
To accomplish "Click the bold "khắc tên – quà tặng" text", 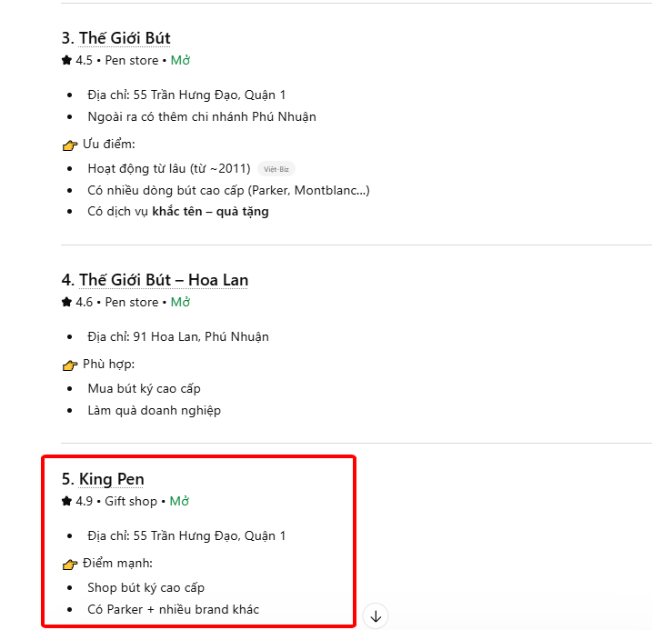I will pyautogui.click(x=210, y=212).
